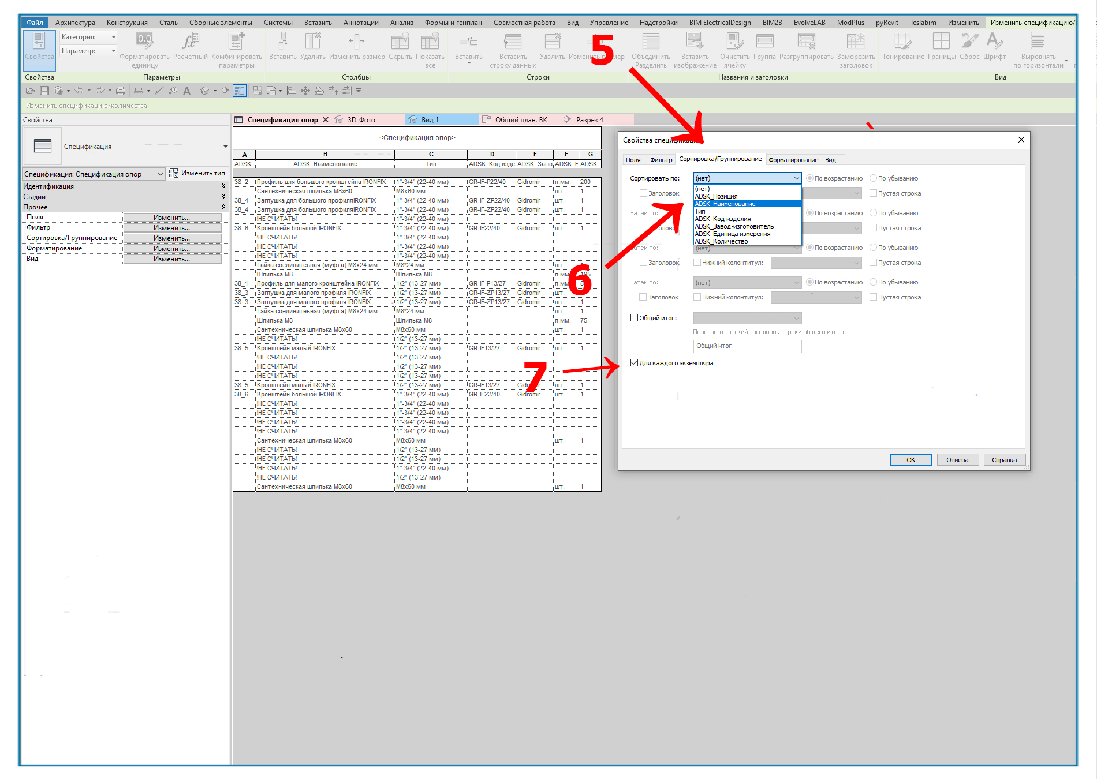The image size is (1097, 779).
Task: Select 'По возрастанию' for Сортировать по
Action: pos(809,178)
